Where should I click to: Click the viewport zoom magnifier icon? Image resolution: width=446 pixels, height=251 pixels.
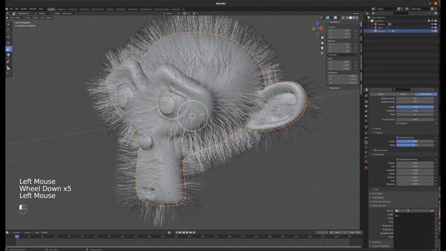pyautogui.click(x=322, y=38)
